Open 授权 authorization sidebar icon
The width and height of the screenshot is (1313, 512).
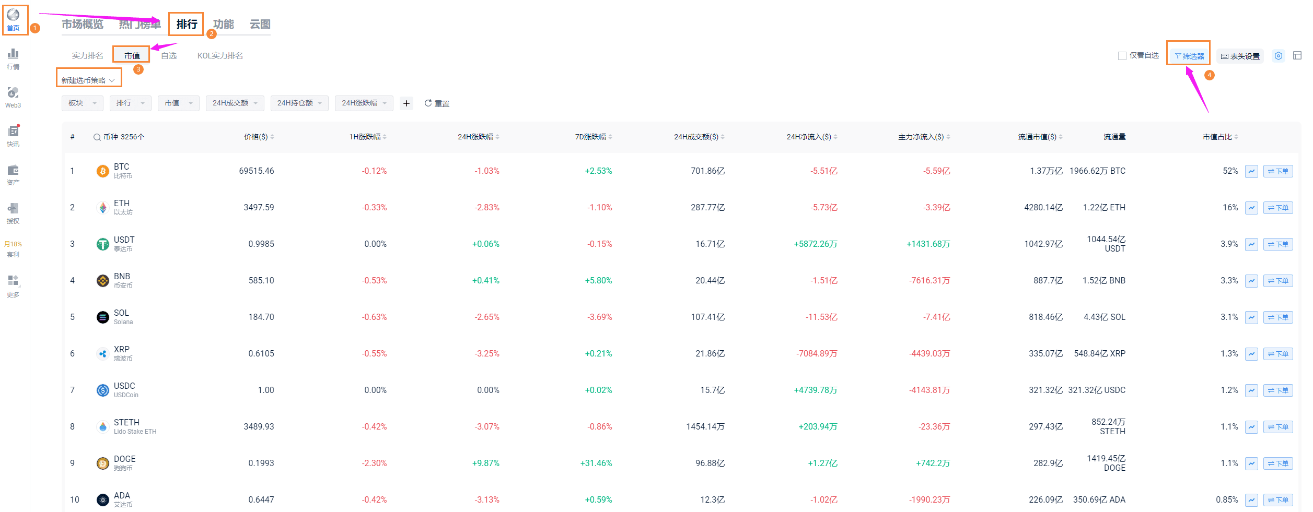13,213
